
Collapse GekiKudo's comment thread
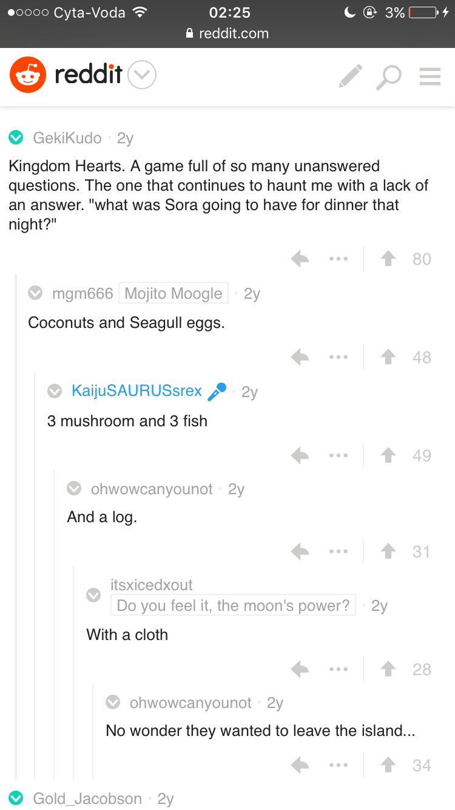[x=16, y=138]
